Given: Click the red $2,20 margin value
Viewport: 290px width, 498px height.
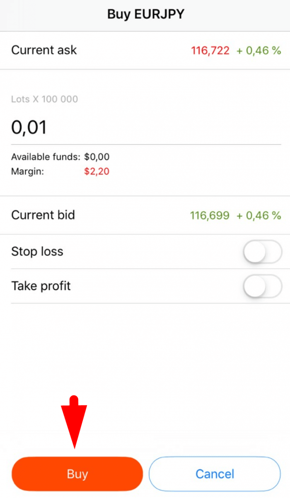Looking at the screenshot, I should (x=97, y=171).
